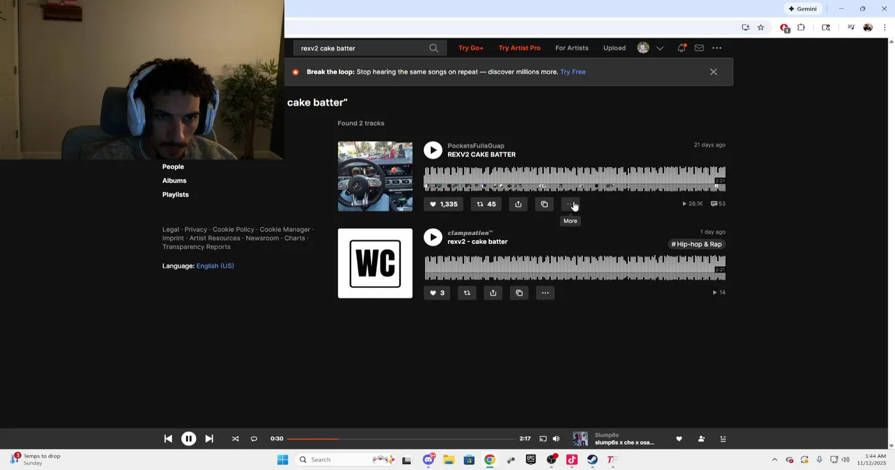Follow the "Try Free" banner link
This screenshot has width=895, height=470.
(573, 72)
